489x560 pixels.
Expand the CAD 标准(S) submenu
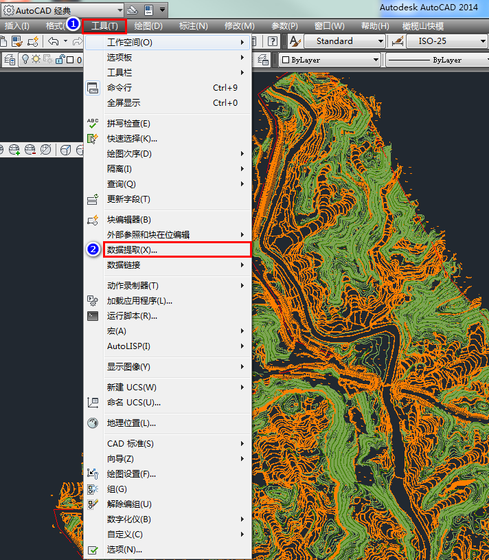168,444
